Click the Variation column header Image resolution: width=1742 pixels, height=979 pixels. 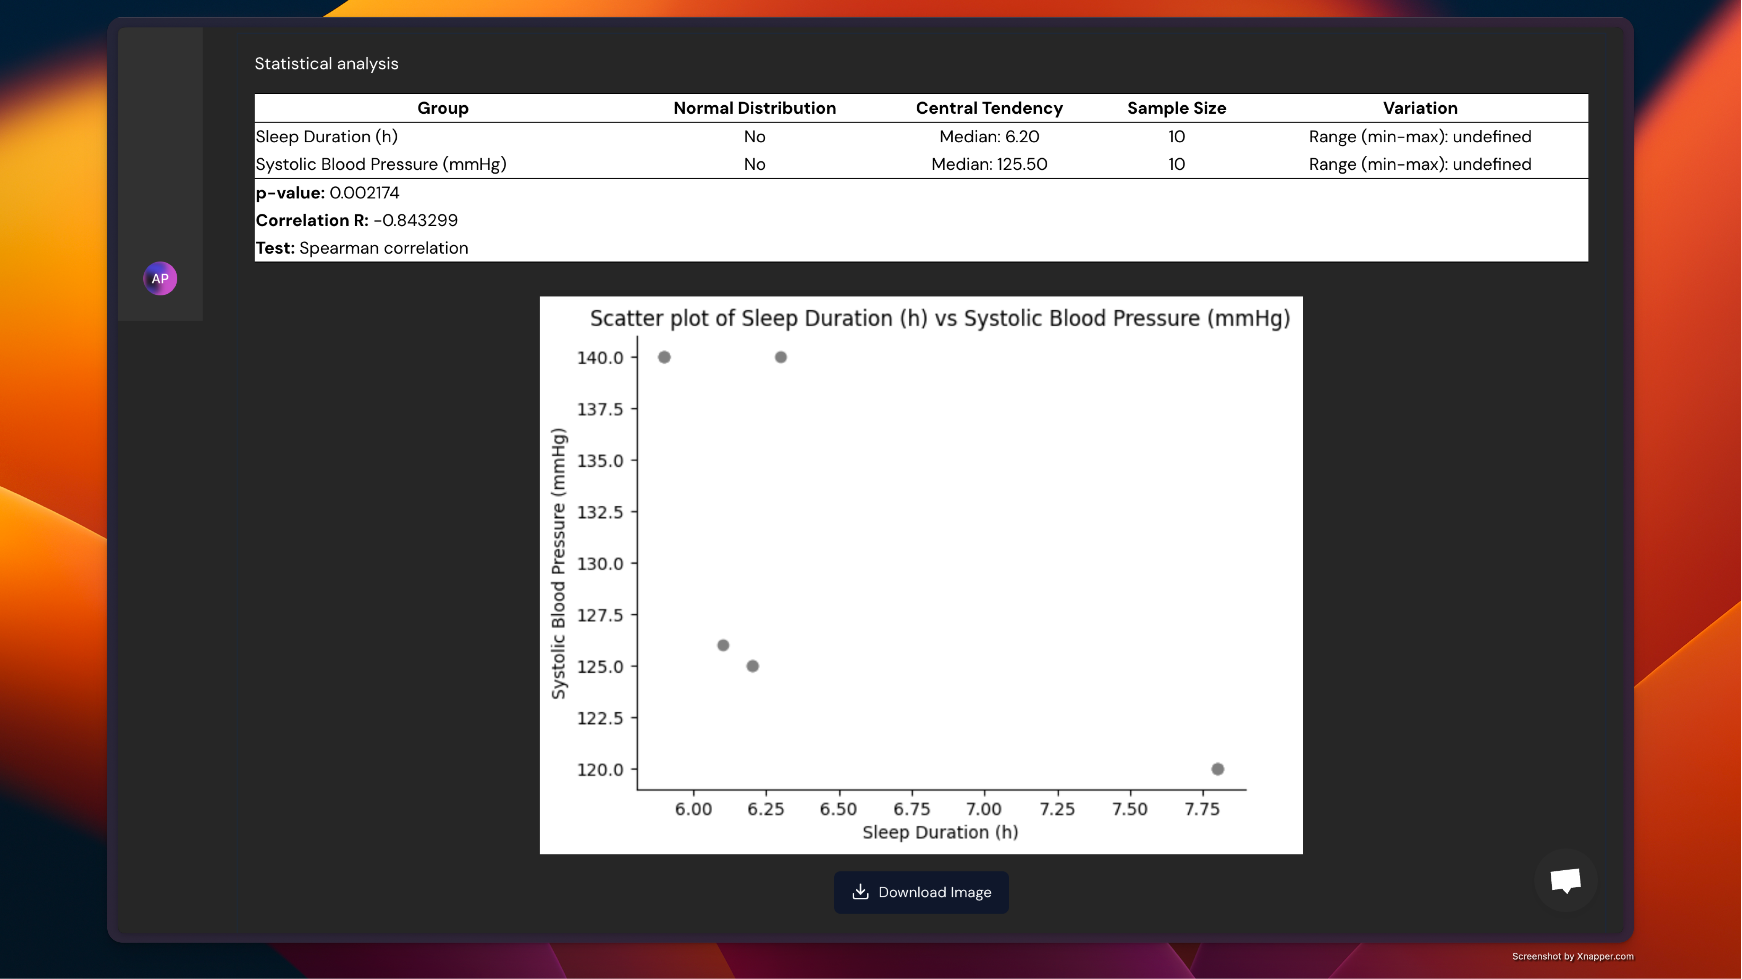point(1419,108)
